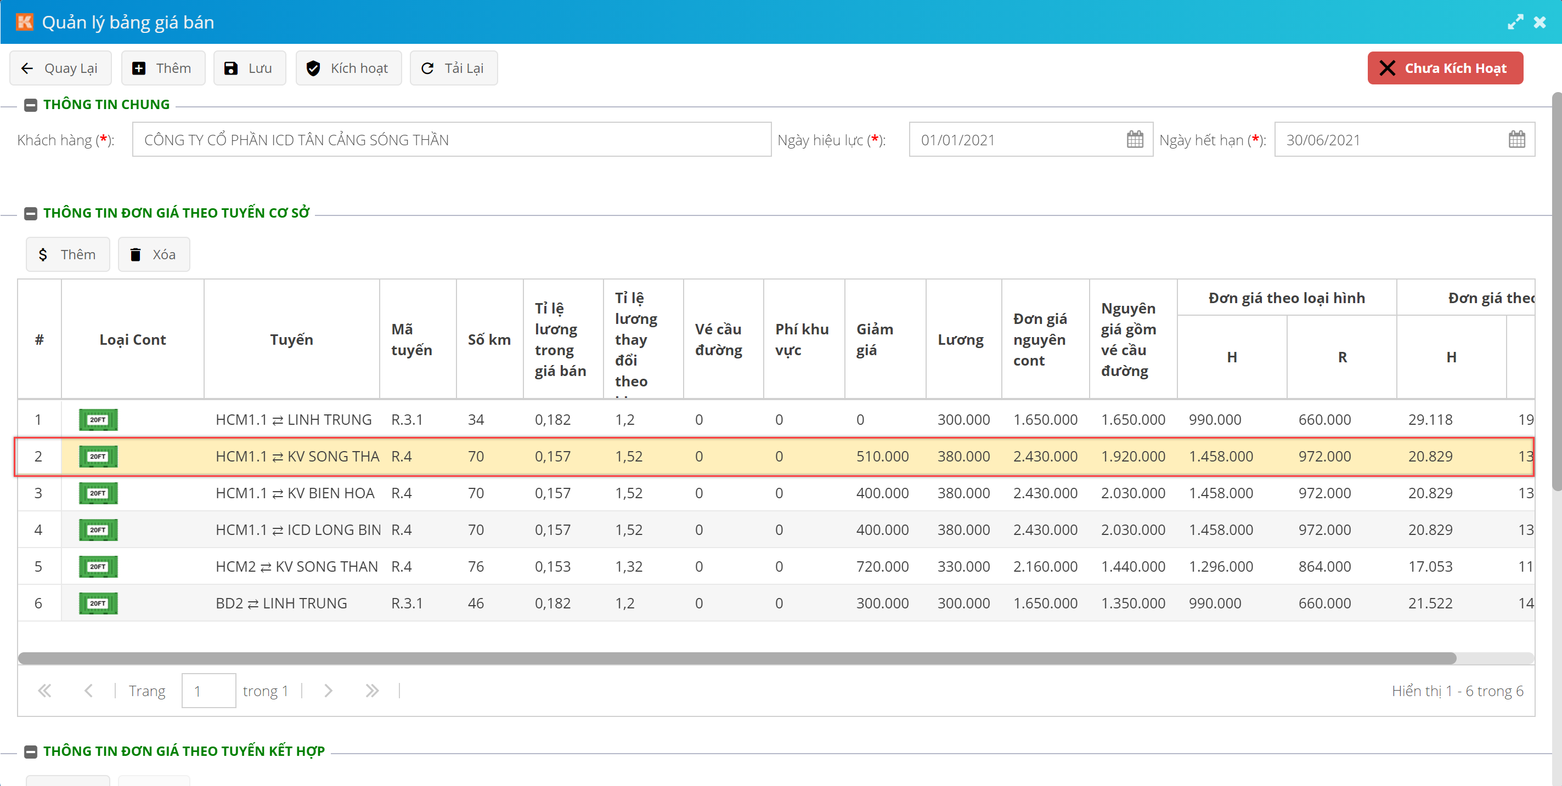The image size is (1562, 786).
Task: Click the top Thêm toolbar button
Action: coord(162,68)
